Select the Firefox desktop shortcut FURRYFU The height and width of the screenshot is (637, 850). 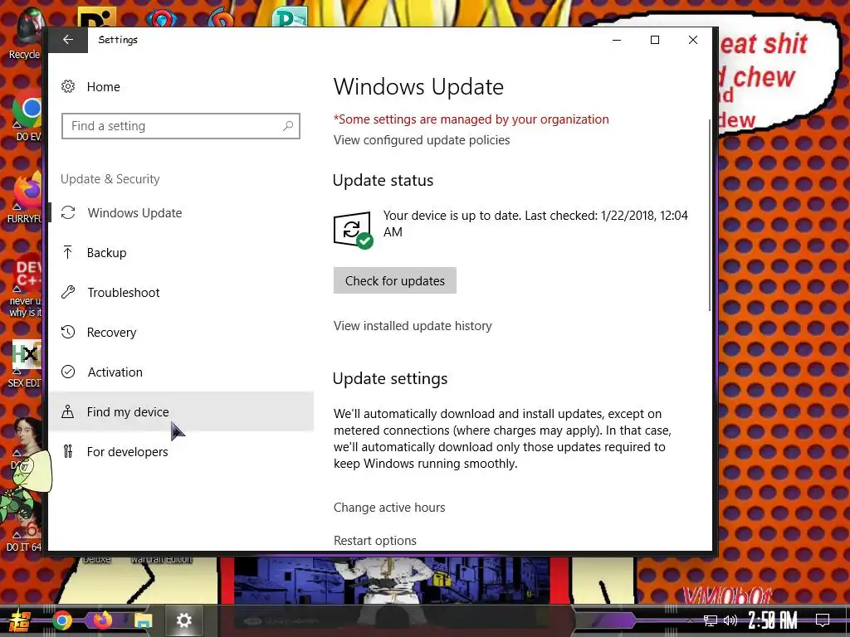tap(25, 197)
